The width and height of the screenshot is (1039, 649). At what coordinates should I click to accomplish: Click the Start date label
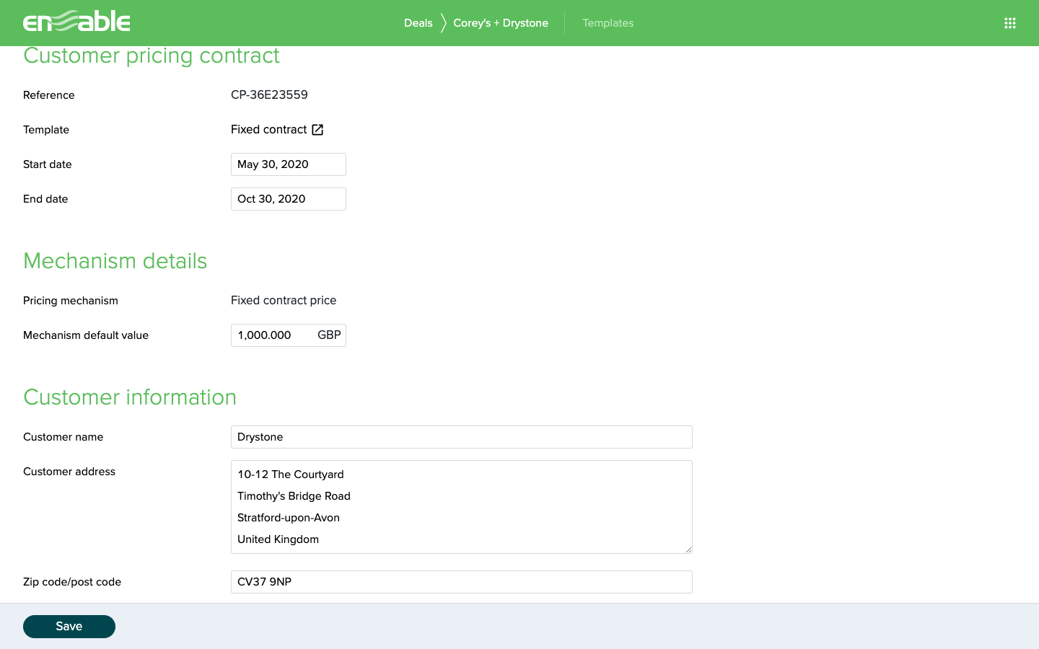point(48,164)
